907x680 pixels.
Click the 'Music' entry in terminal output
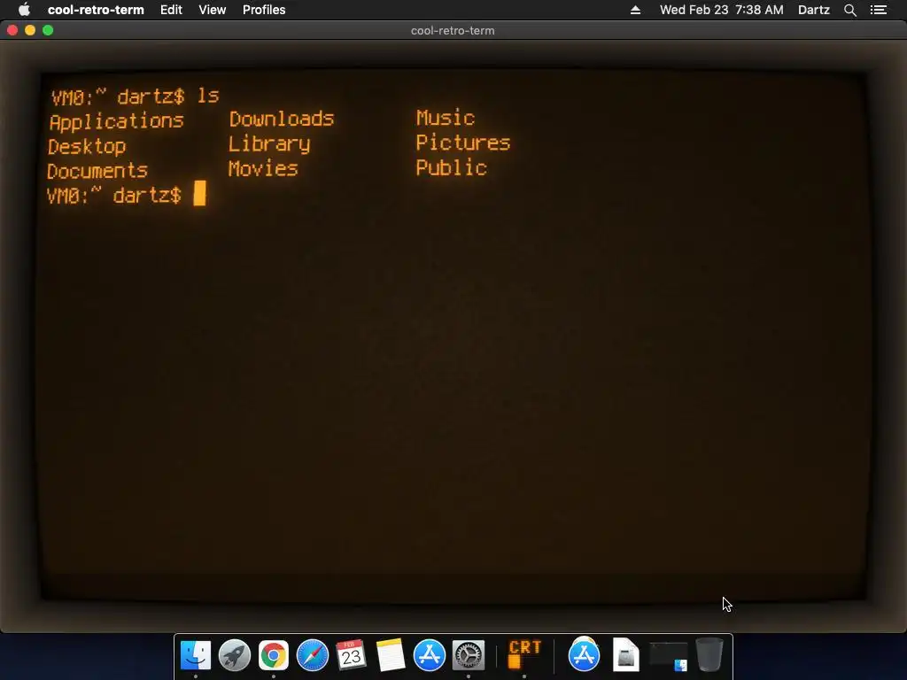(x=446, y=118)
